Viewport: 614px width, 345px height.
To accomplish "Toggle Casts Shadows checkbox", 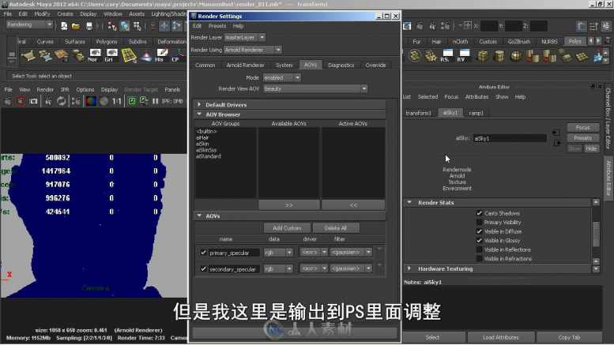I will point(479,213).
